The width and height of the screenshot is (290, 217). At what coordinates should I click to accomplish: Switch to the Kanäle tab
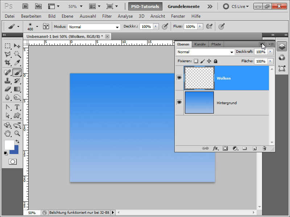[x=200, y=44]
